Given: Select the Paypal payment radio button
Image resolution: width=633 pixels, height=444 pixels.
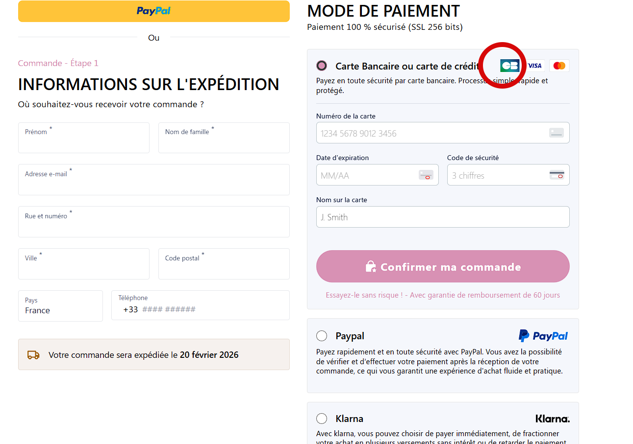Looking at the screenshot, I should click(x=322, y=336).
